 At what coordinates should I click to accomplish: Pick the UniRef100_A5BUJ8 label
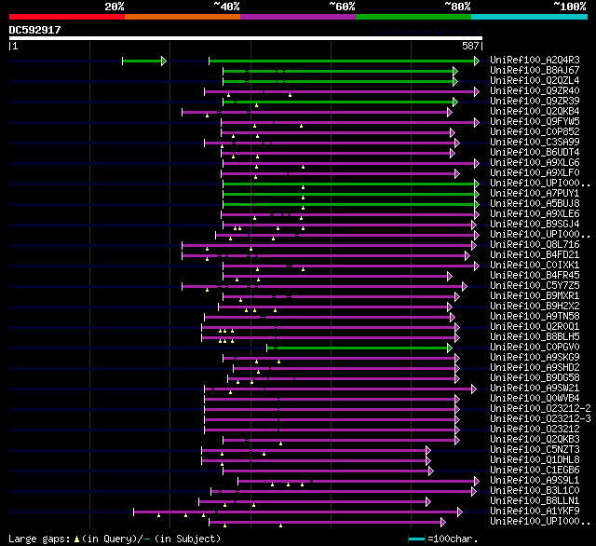click(x=535, y=204)
